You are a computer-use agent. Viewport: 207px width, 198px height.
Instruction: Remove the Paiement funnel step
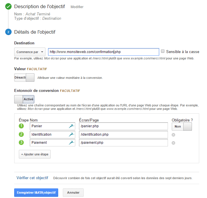point(173,143)
